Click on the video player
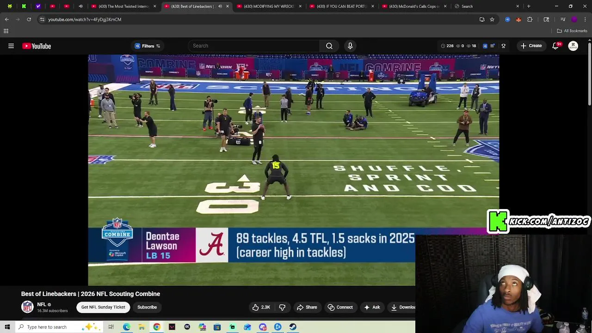This screenshot has height=333, width=592. 293,170
